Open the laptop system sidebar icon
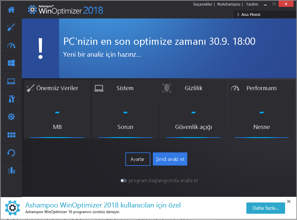The height and width of the screenshot is (220, 297). 11,81
